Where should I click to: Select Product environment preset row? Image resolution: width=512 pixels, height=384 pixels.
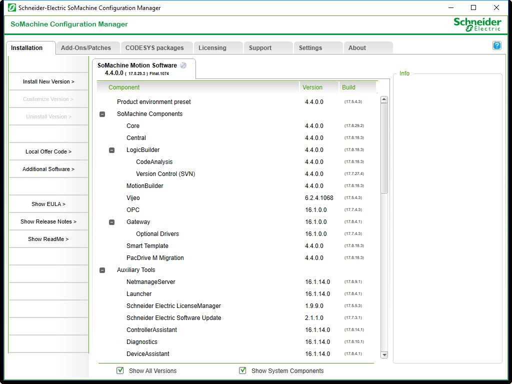(x=237, y=102)
